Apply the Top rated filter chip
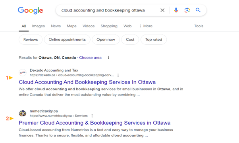Image resolution: width=239 pixels, height=143 pixels. [154, 40]
